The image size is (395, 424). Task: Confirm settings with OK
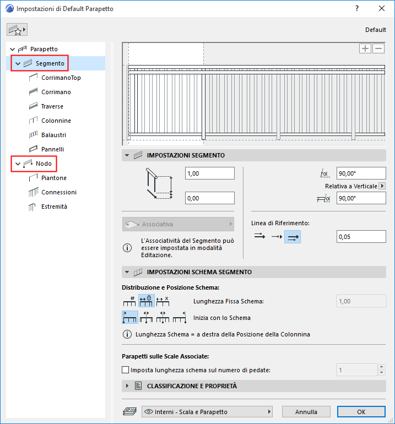click(x=361, y=412)
